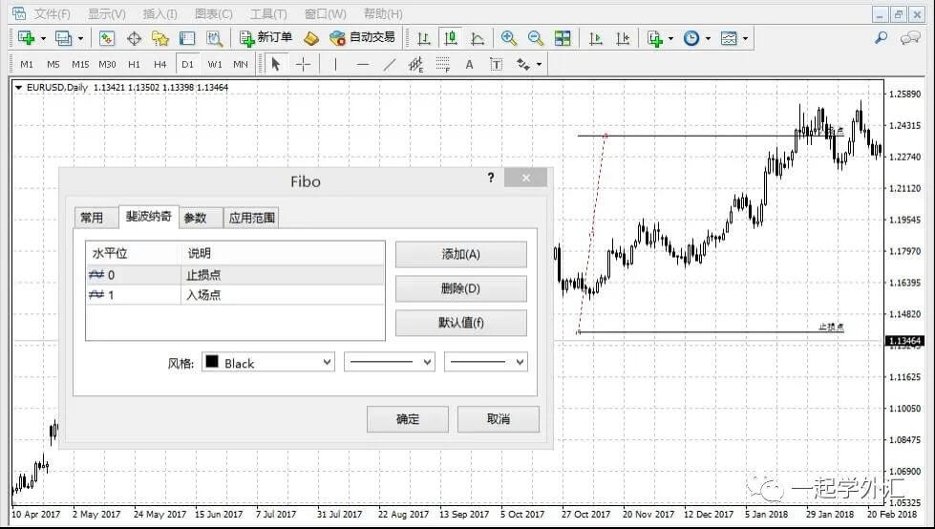Select the horizontal line tool
The width and height of the screenshot is (935, 529).
pyautogui.click(x=363, y=64)
